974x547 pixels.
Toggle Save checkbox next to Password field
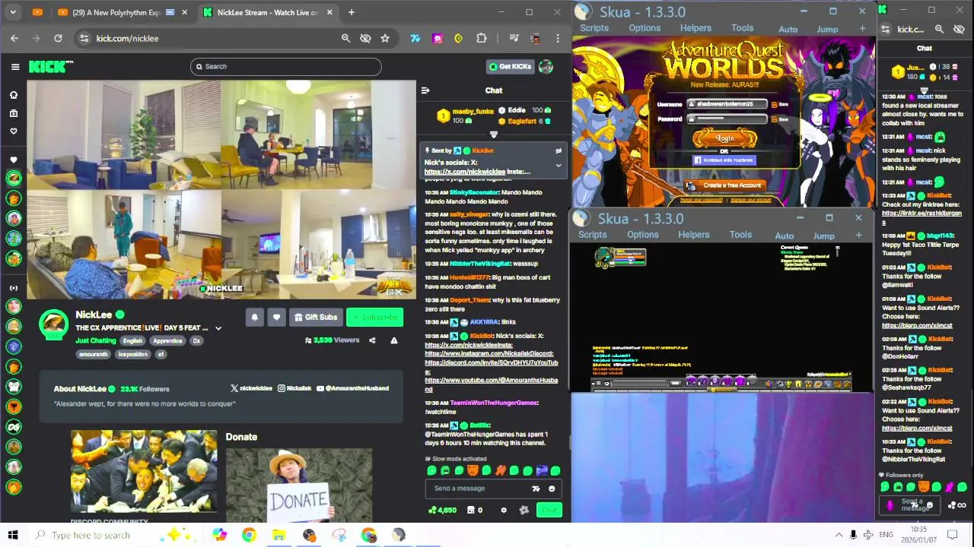tap(775, 119)
